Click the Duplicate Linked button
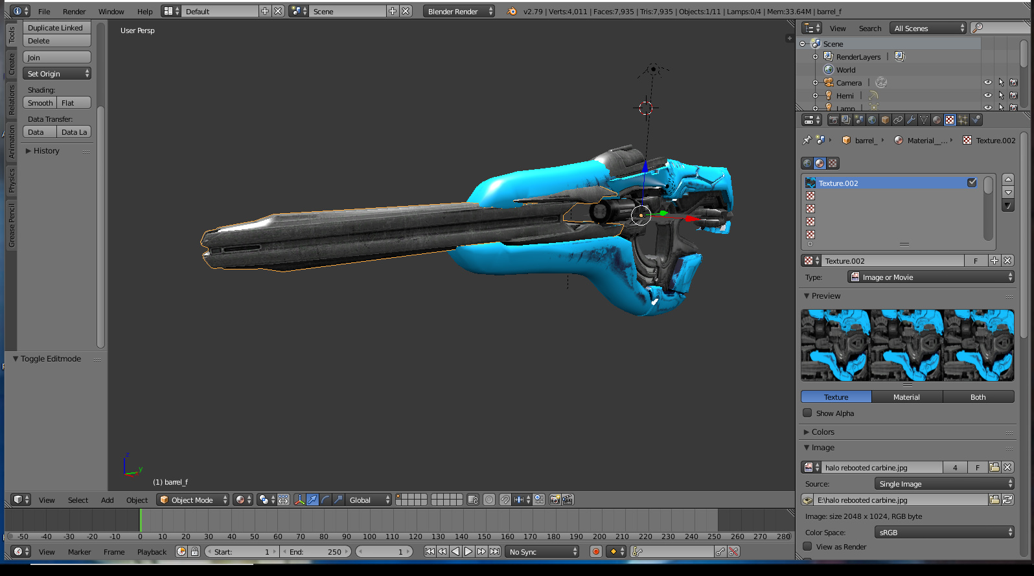 [57, 27]
